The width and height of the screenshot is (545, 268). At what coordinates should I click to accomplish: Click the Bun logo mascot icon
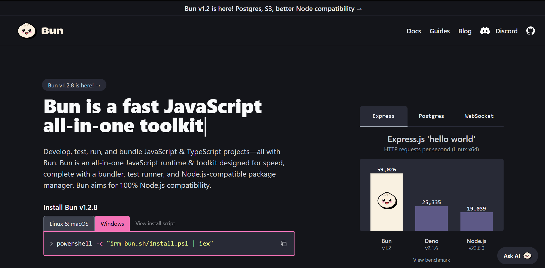click(x=27, y=30)
